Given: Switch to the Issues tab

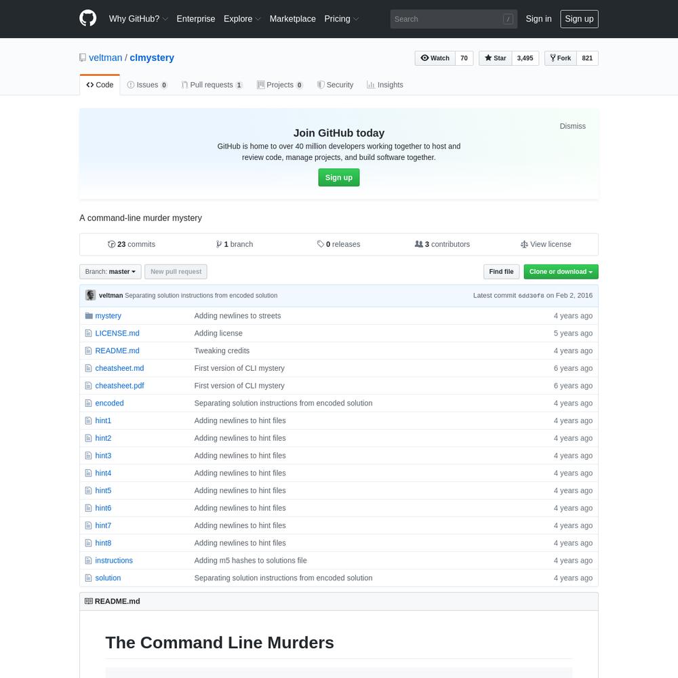Looking at the screenshot, I should [147, 85].
